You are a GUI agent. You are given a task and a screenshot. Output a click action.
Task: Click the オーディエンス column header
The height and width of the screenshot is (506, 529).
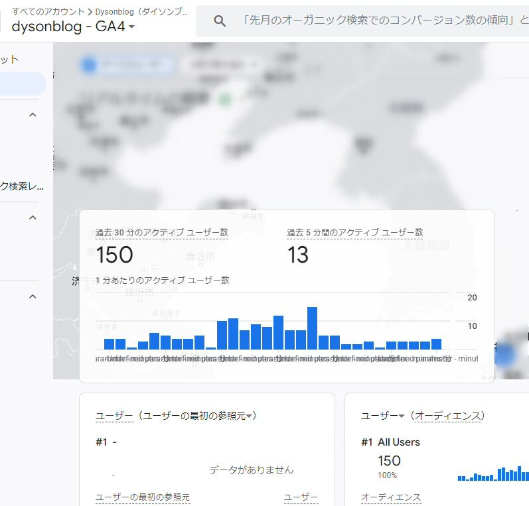391,497
